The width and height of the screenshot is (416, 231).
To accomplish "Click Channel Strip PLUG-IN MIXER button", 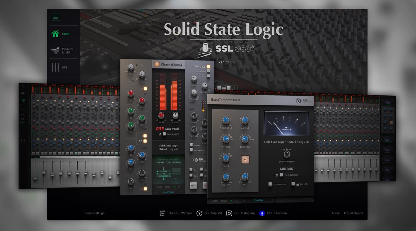I will 164,134.
